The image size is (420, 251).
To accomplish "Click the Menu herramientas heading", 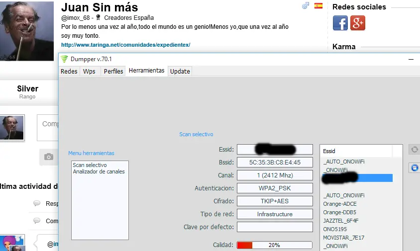I will coord(91,153).
